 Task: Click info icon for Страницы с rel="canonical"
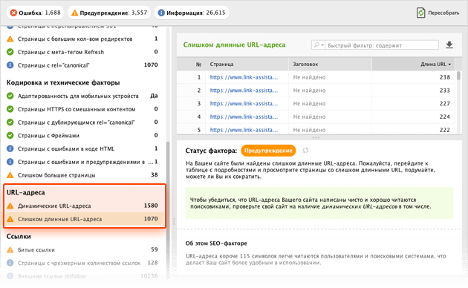click(x=10, y=65)
